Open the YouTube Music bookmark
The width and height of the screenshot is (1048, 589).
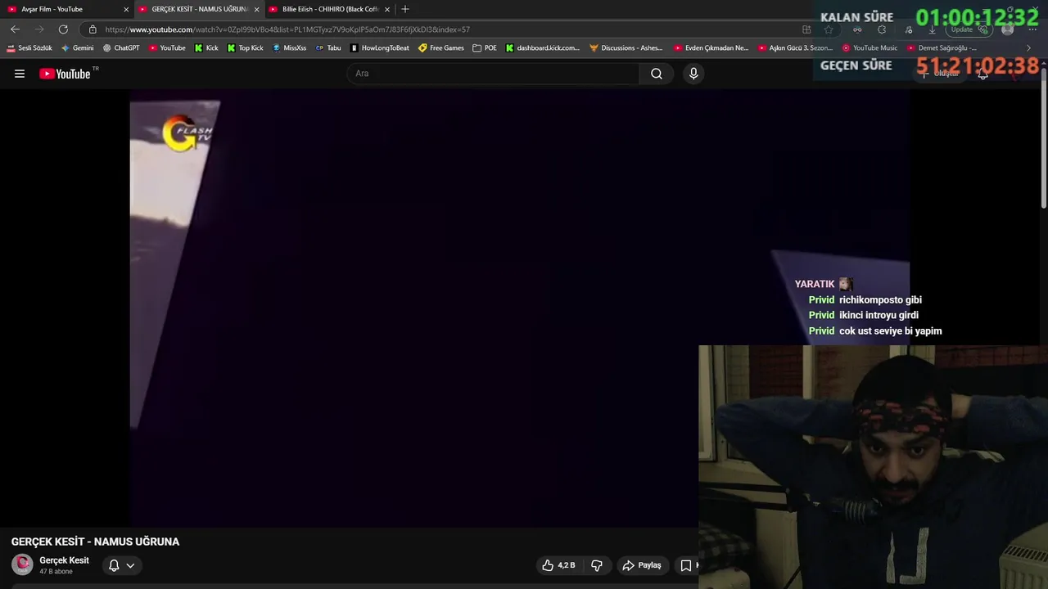(x=870, y=48)
